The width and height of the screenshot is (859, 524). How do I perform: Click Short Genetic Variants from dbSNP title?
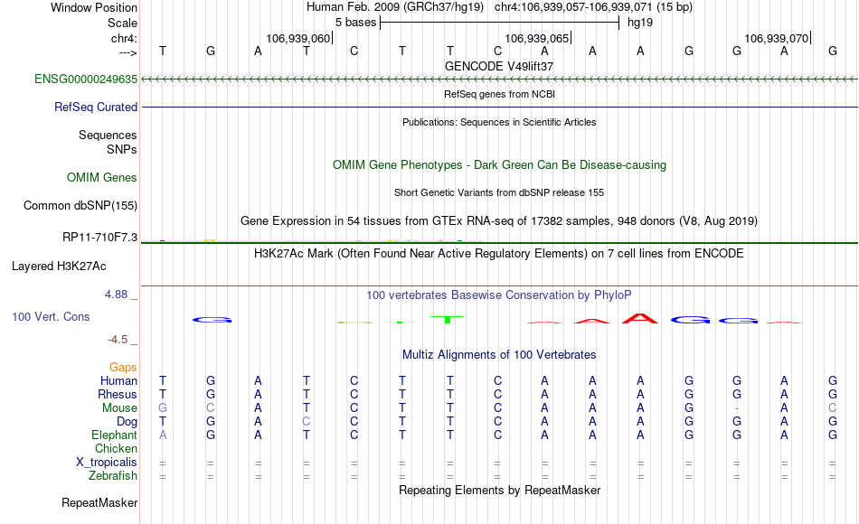coord(499,192)
